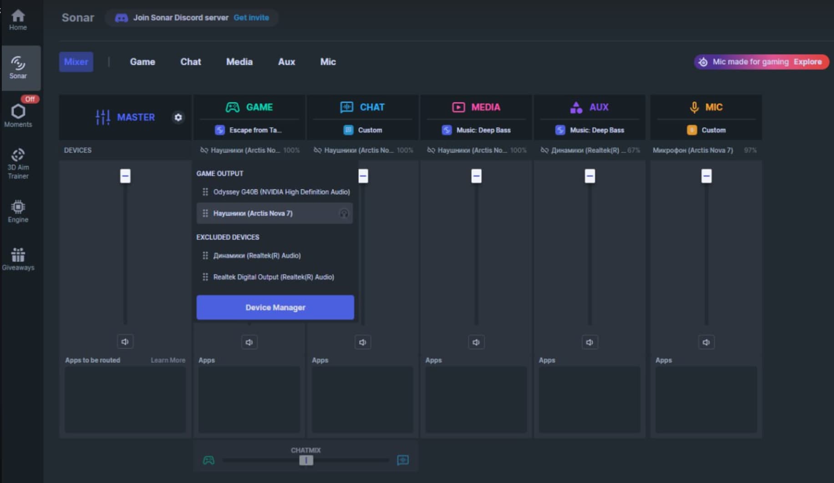Click the Aux channel shapes icon
The height and width of the screenshot is (483, 834).
576,107
